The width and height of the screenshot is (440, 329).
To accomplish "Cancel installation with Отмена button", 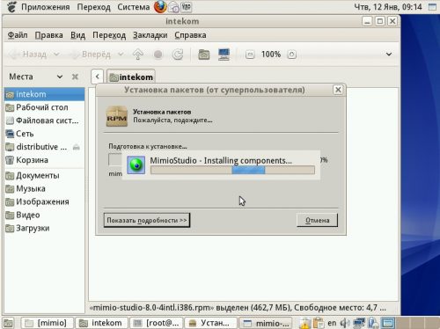I will point(318,220).
